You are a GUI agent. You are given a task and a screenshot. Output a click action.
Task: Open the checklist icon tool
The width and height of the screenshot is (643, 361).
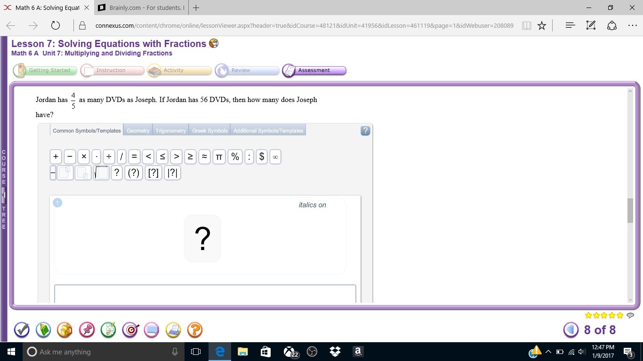point(108,330)
